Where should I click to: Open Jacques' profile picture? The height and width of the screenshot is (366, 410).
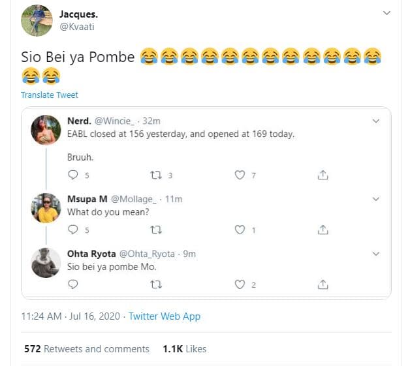click(37, 20)
